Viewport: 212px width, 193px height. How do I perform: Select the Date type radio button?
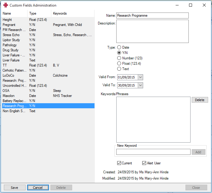click(119, 47)
